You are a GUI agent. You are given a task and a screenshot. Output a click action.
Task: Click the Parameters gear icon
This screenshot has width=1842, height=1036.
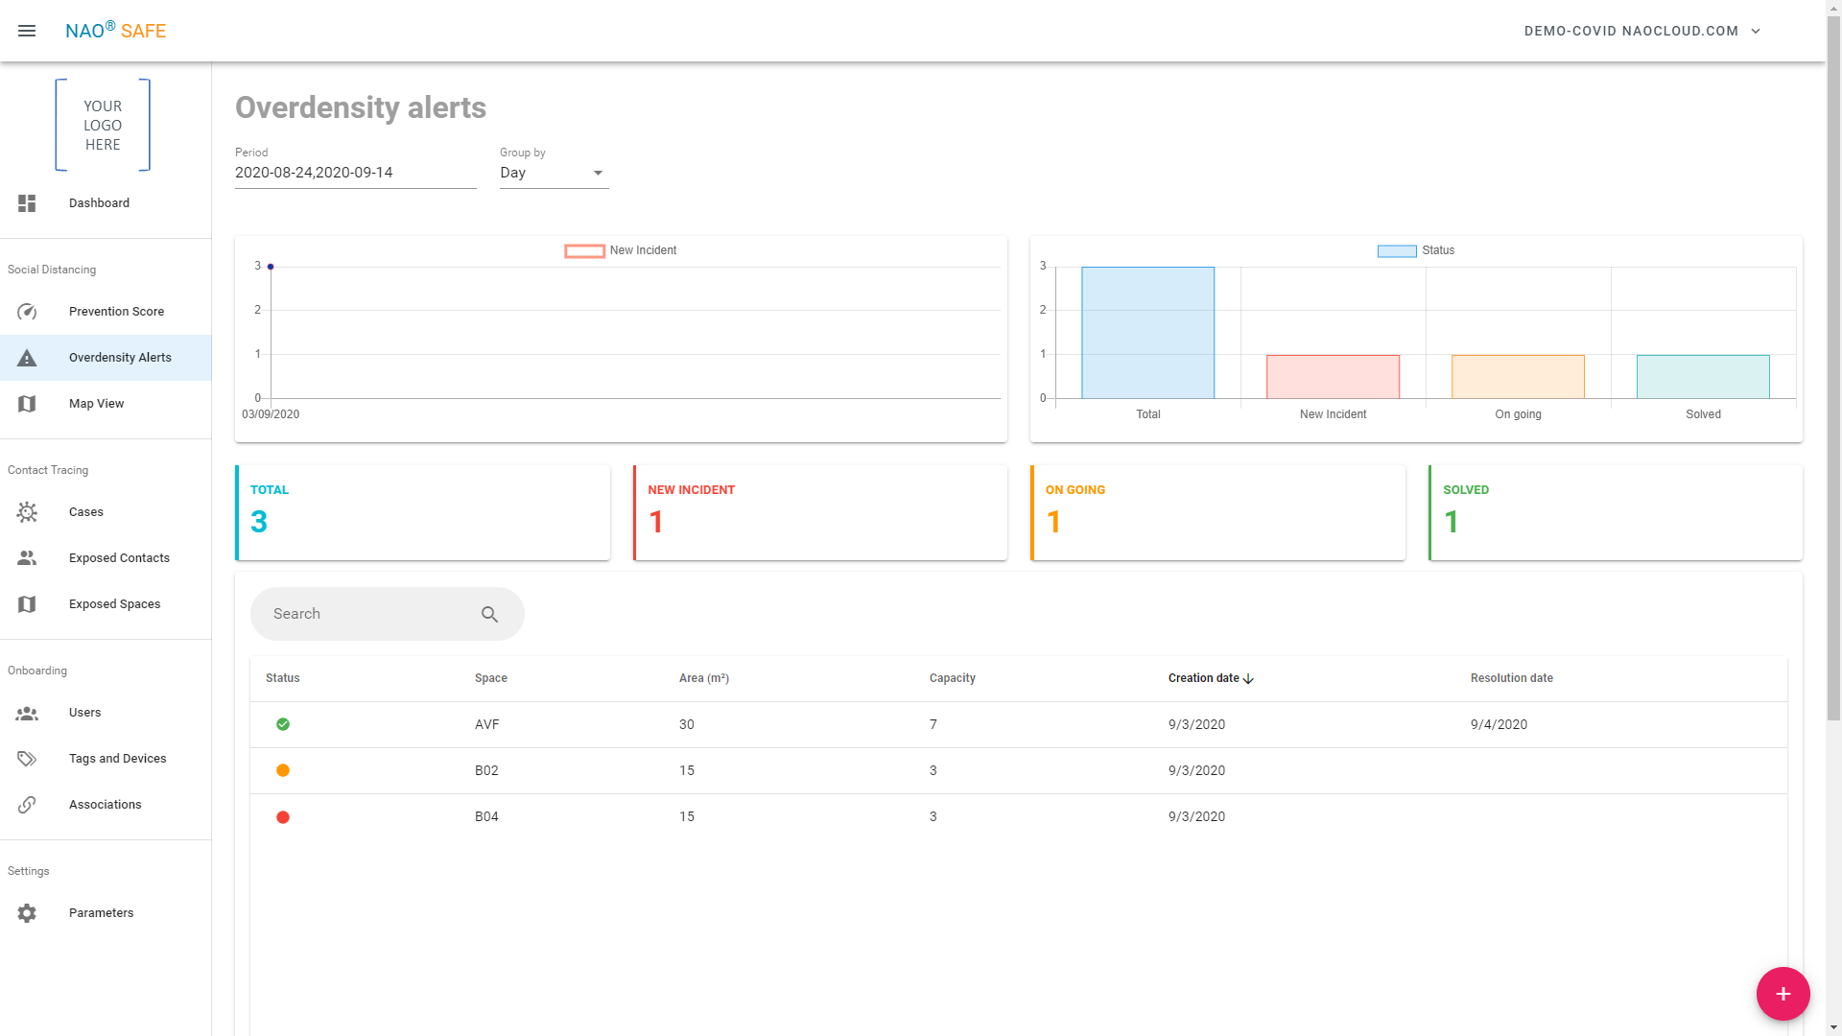click(27, 913)
